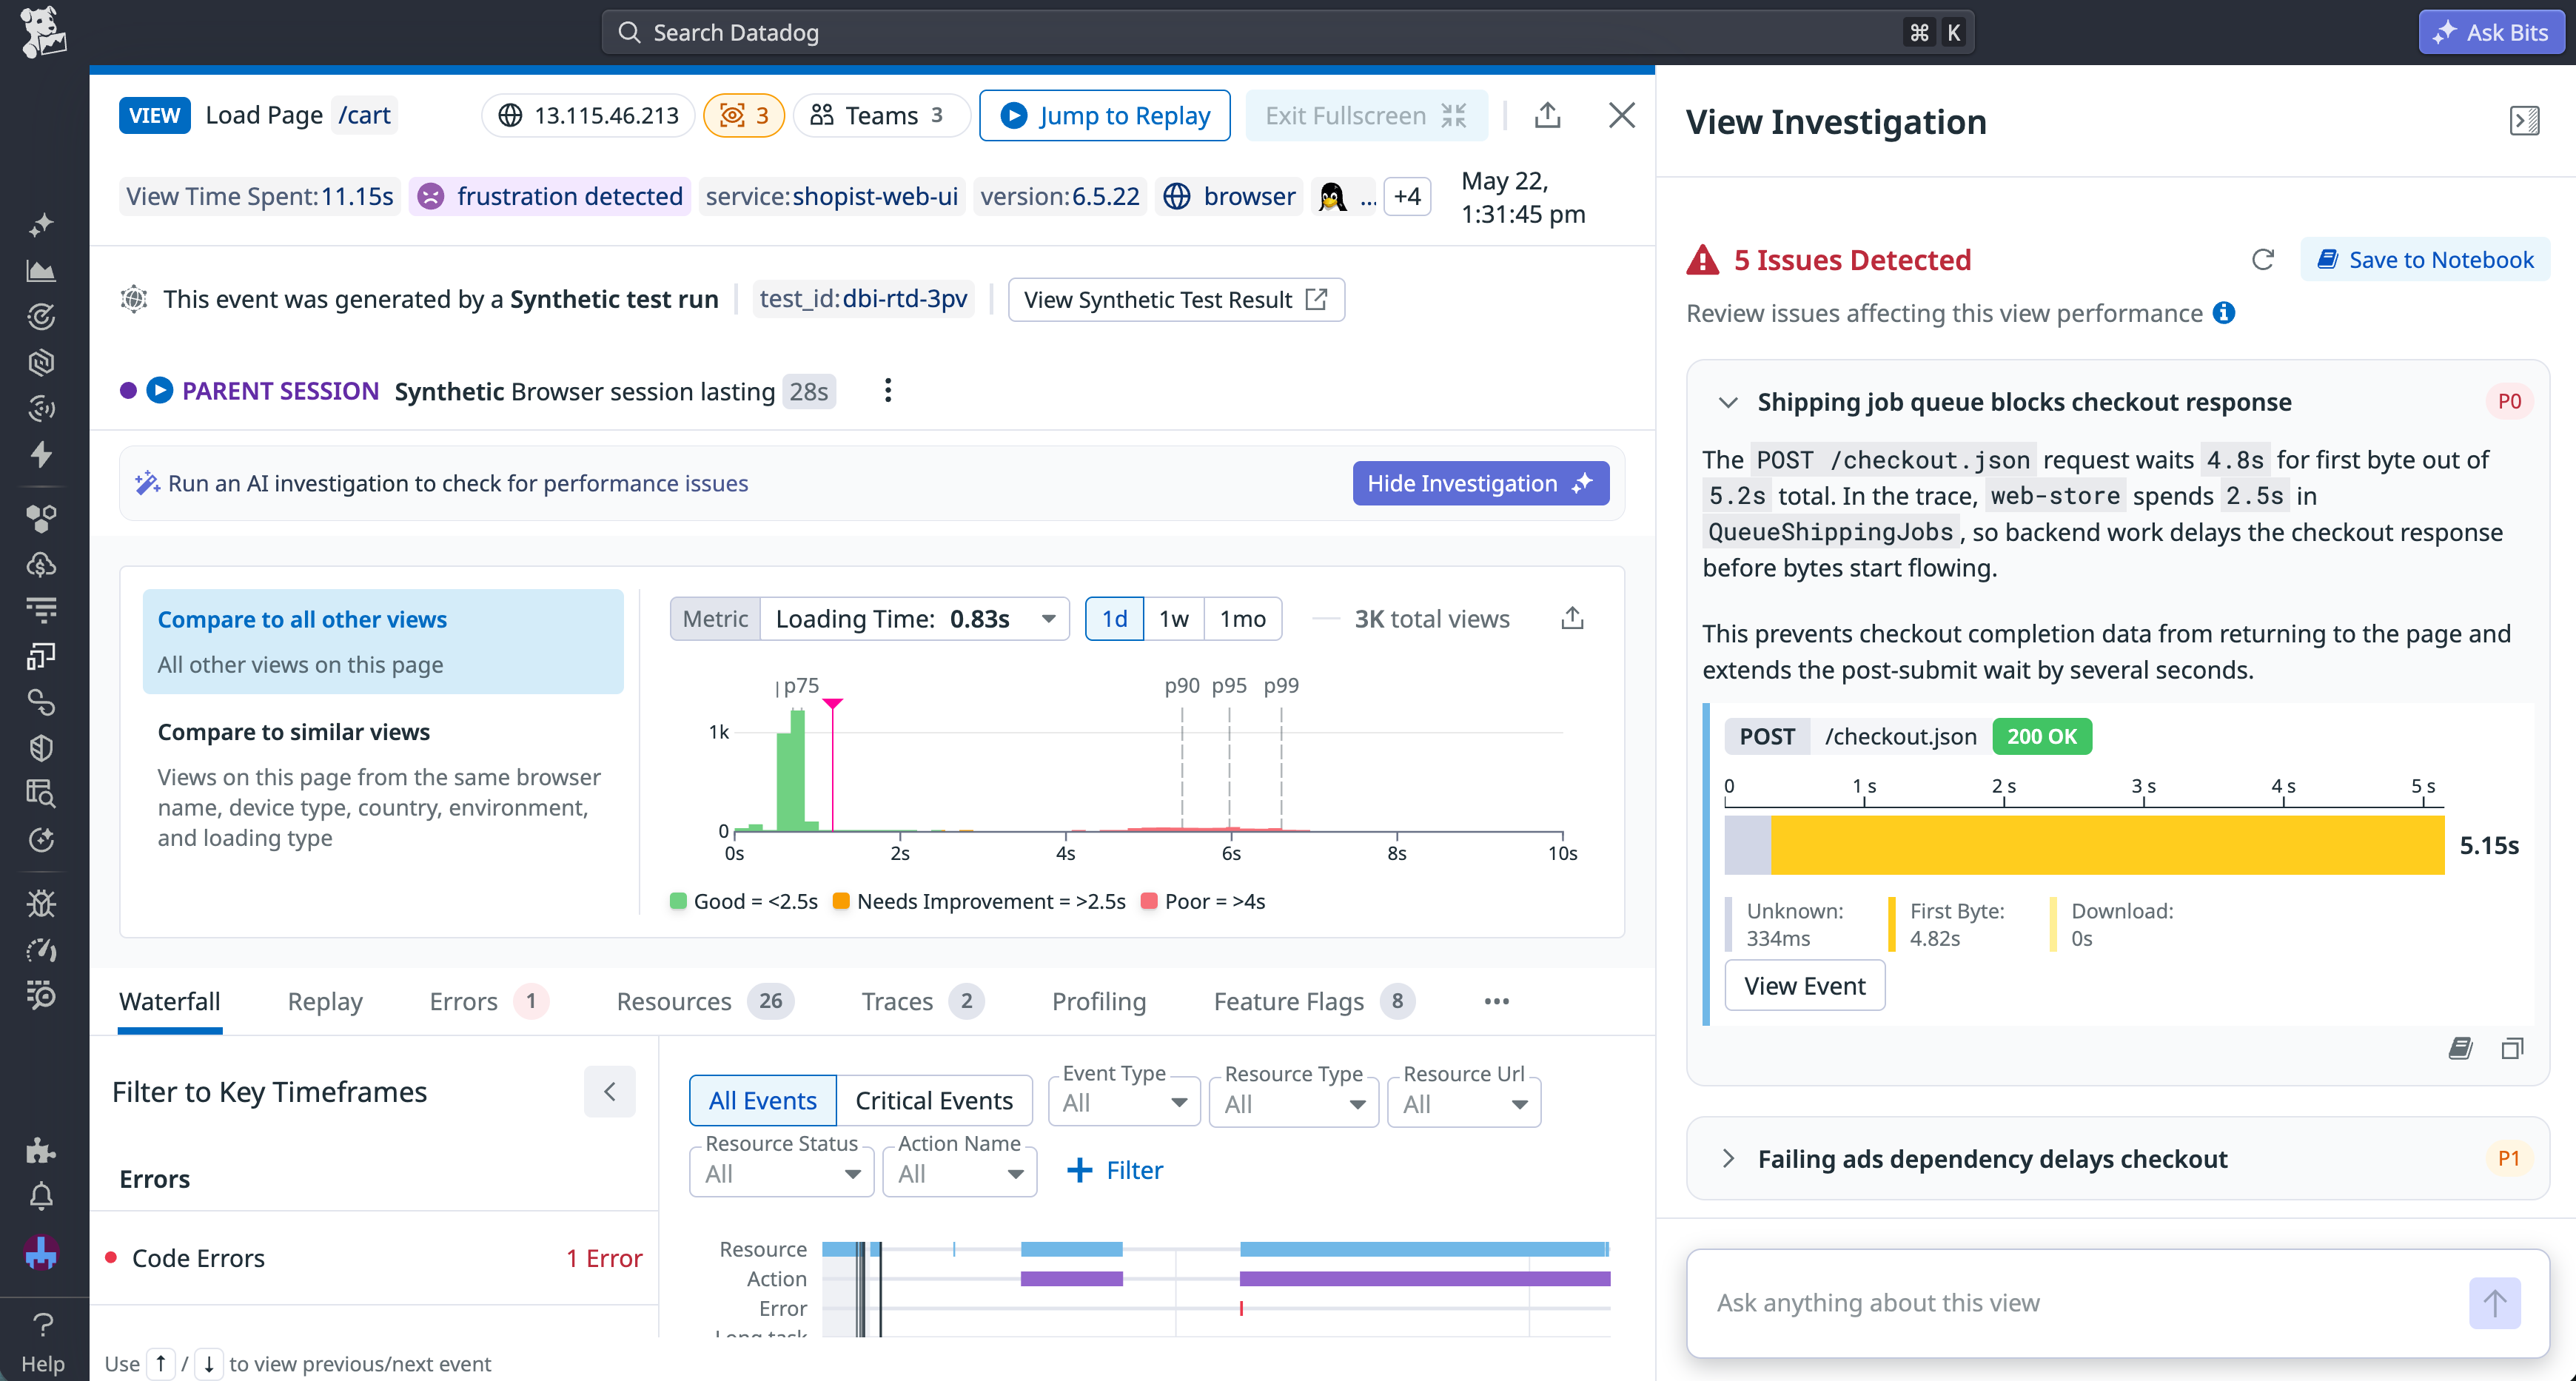Add a new filter with + Filter
This screenshot has height=1381, width=2576.
point(1115,1170)
